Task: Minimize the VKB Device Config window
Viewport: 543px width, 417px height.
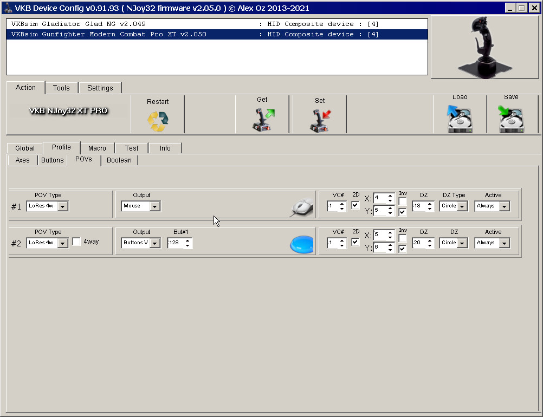Action: [510, 8]
